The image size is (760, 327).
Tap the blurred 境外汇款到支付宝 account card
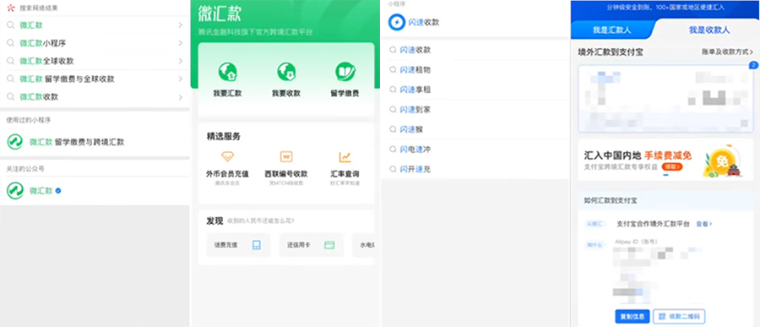click(665, 99)
